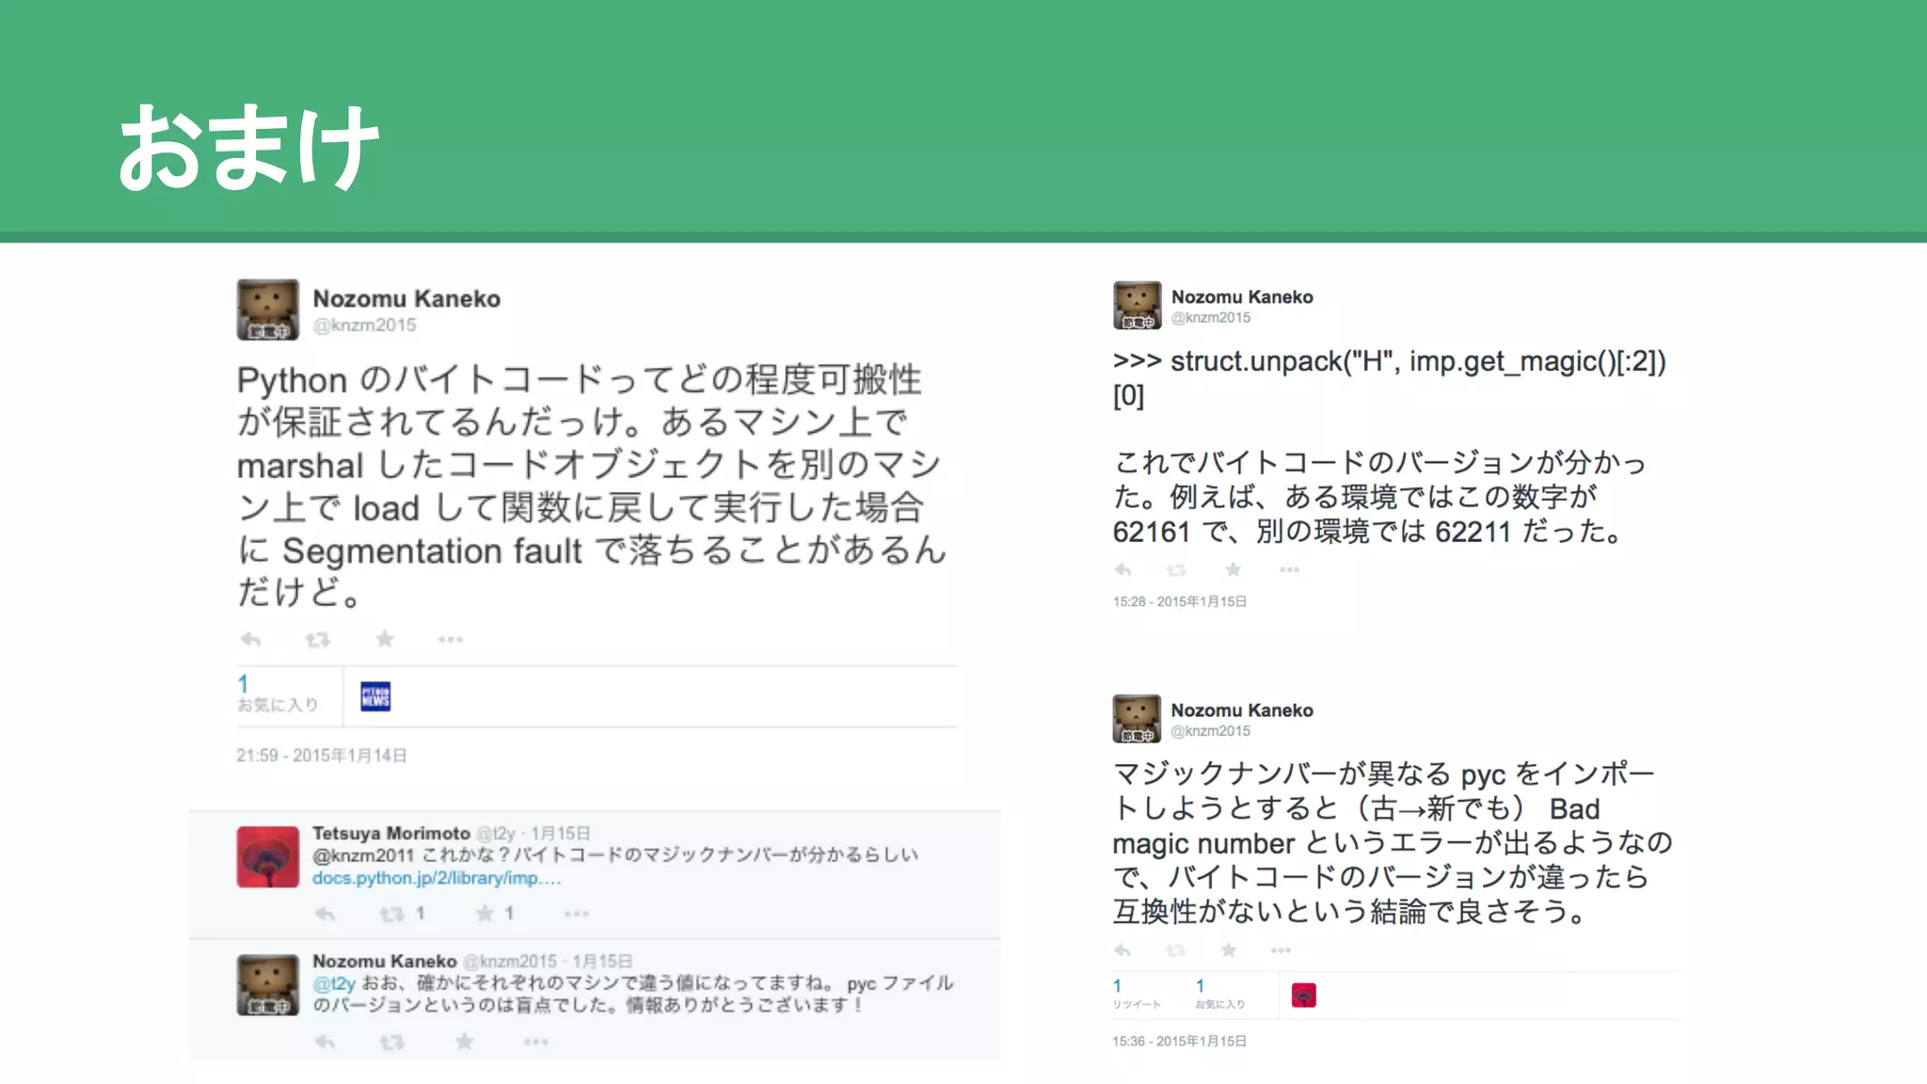Click the 1 お気に入り count on main tweet
Viewport: 1927px width, 1084px height.
[278, 693]
